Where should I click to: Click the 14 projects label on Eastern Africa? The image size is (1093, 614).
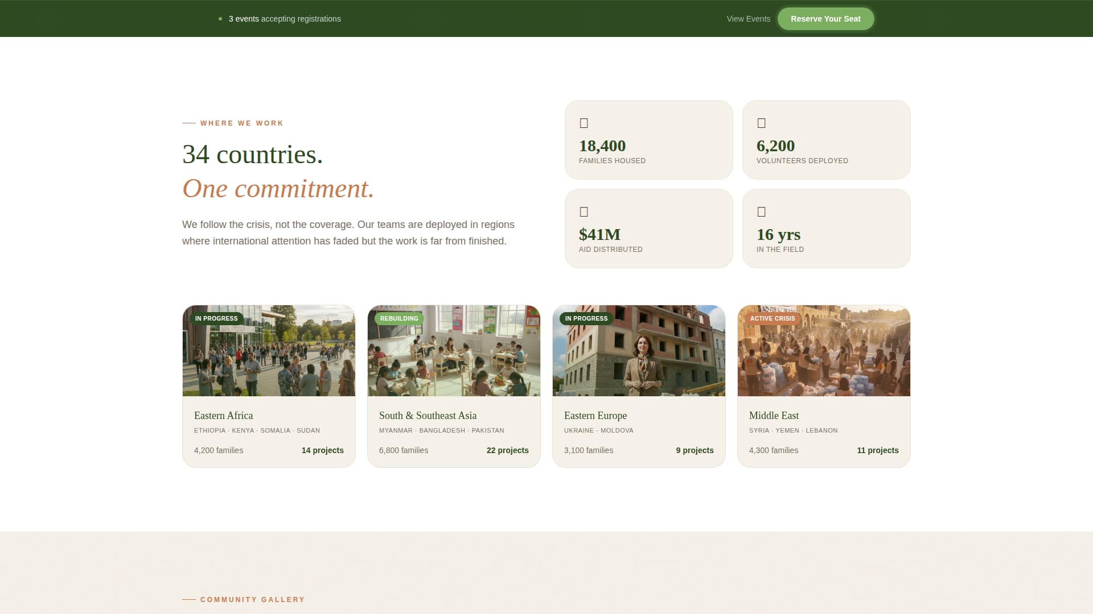point(322,450)
